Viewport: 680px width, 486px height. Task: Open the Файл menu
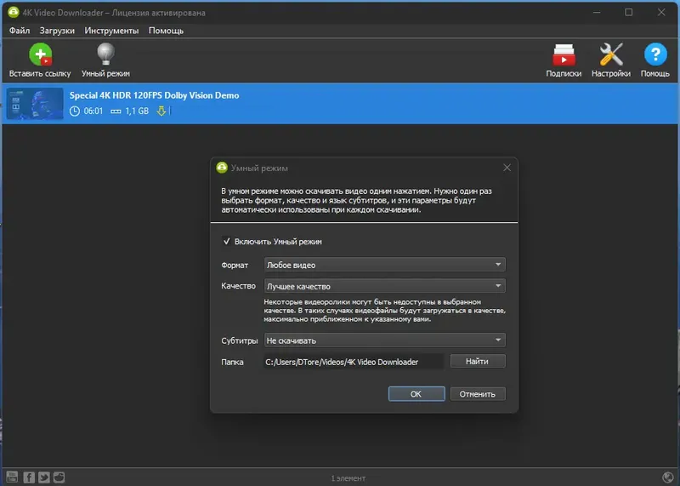click(x=20, y=31)
